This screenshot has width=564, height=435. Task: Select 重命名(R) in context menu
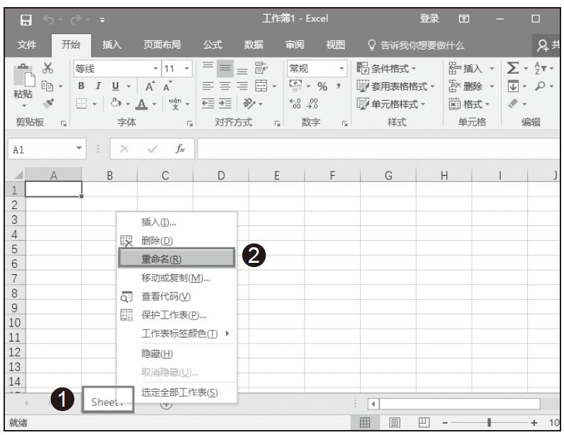click(x=176, y=258)
